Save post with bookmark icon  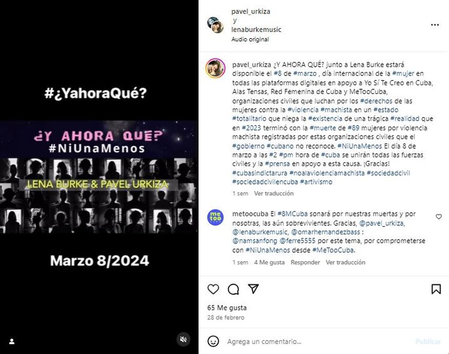click(x=436, y=289)
